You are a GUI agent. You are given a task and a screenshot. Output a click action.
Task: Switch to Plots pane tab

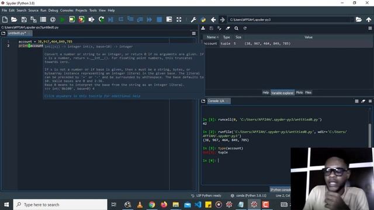[299, 92]
